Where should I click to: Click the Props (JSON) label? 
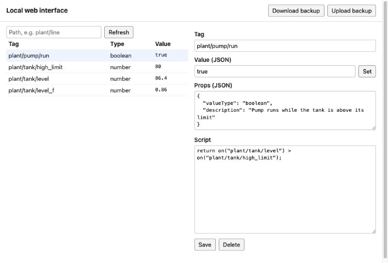pos(213,86)
